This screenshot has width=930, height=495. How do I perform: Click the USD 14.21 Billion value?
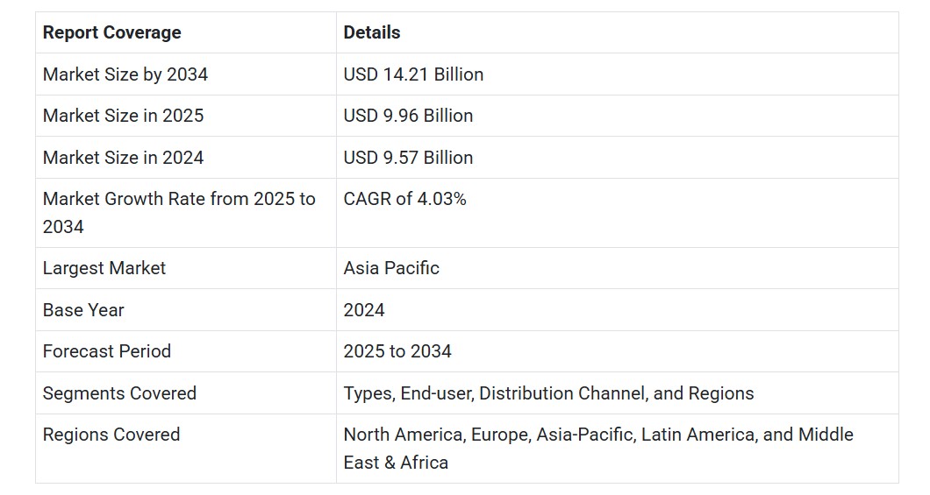tap(413, 74)
